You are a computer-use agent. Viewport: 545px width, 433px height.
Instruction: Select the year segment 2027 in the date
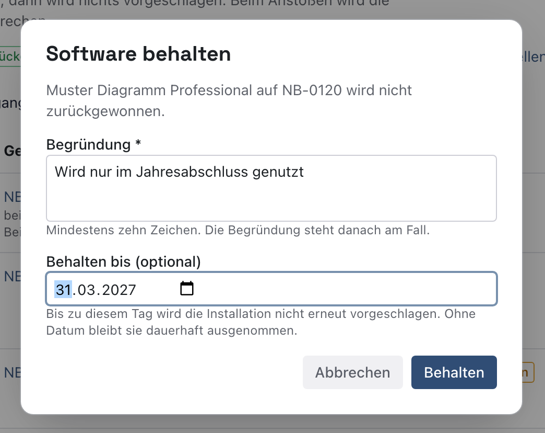(x=119, y=290)
